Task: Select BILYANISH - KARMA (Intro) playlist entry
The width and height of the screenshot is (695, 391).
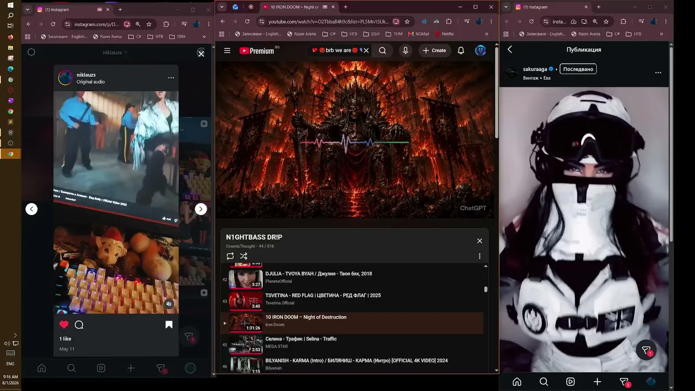Action: (352, 364)
